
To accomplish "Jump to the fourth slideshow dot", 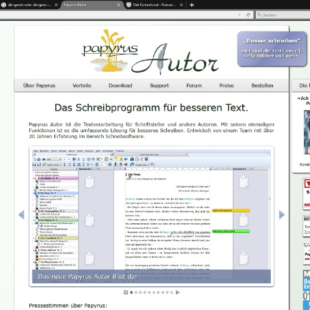I will pyautogui.click(x=145, y=293).
